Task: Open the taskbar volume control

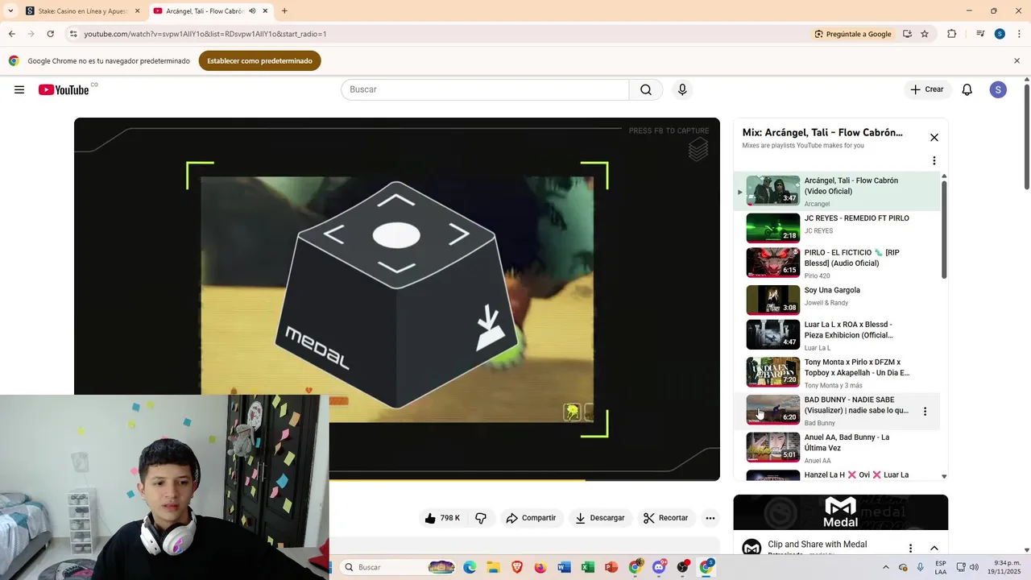Action: tap(973, 567)
